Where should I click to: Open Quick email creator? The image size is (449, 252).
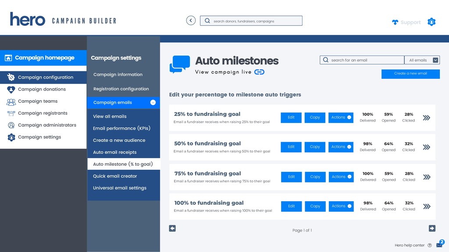point(115,176)
